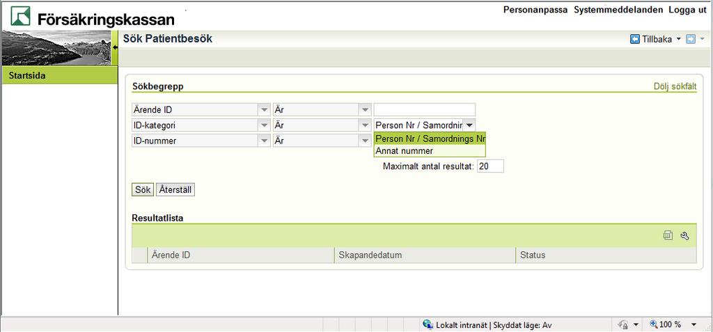713x332 pixels.
Task: Open the Är operator dropdown for ID-kategori
Action: [x=365, y=125]
